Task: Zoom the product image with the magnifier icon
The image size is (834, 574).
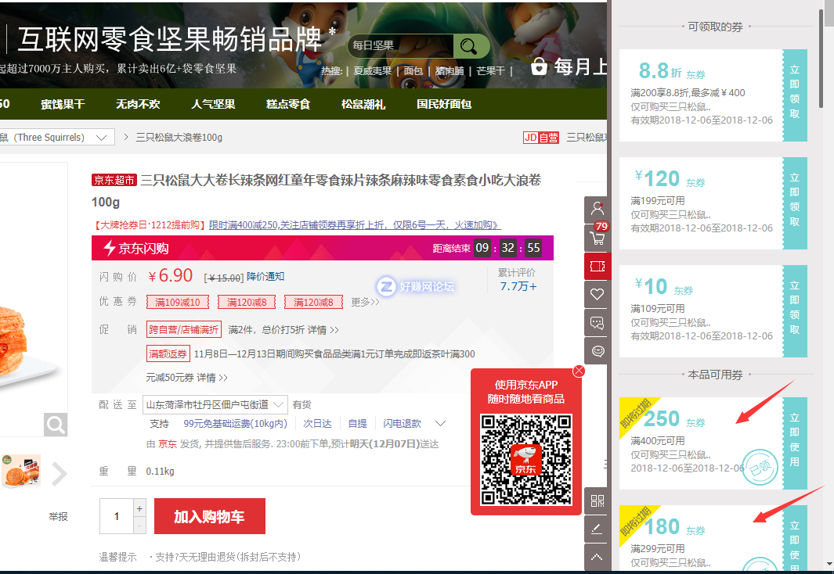Action: click(56, 425)
